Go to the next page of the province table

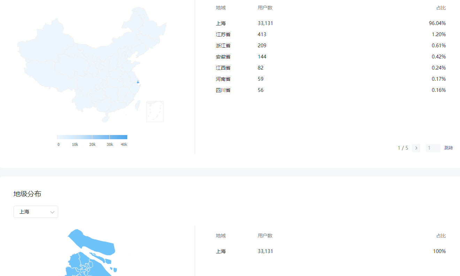(416, 148)
